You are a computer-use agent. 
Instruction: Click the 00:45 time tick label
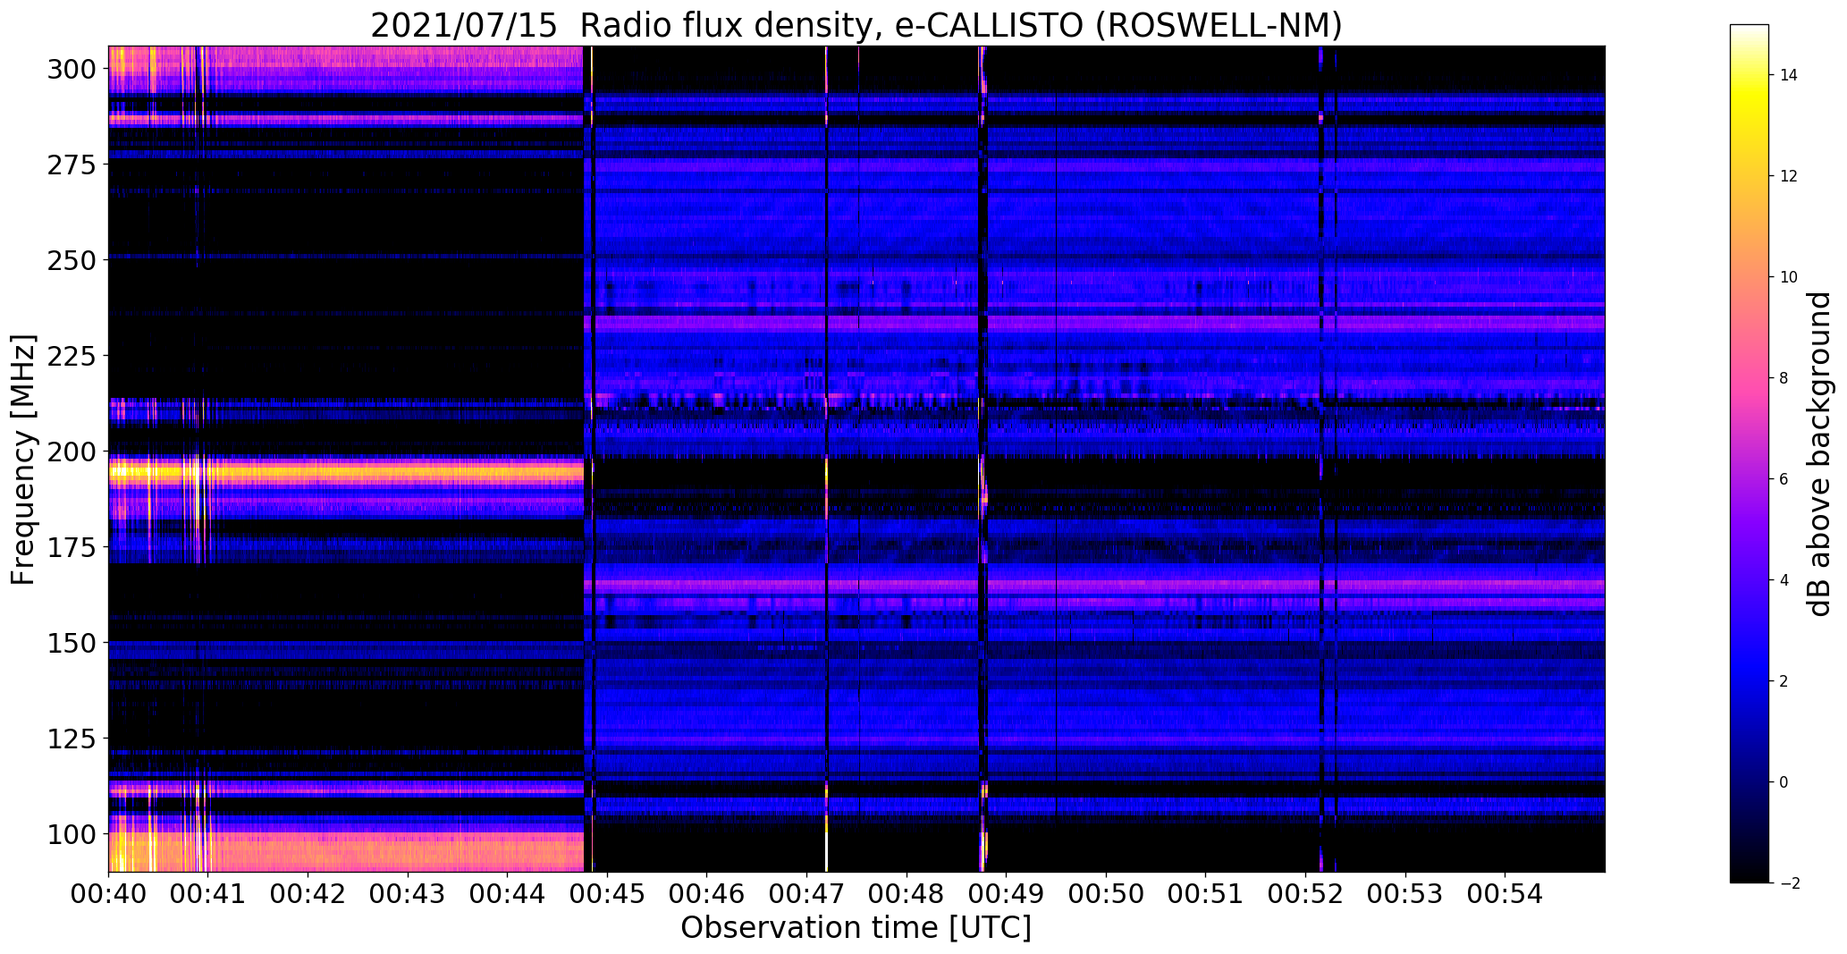pos(608,894)
